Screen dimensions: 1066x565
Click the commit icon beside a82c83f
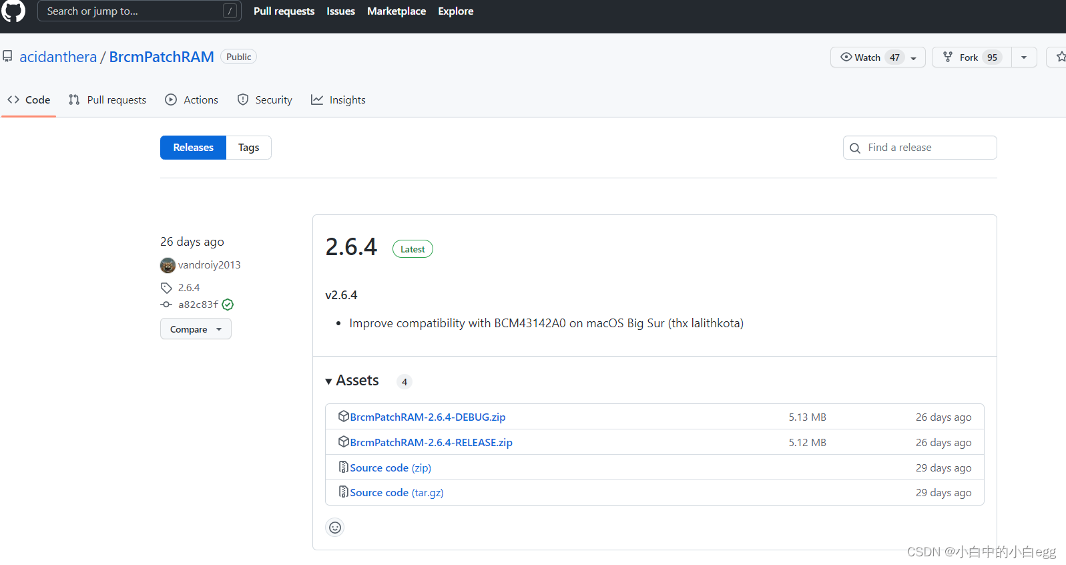[166, 305]
